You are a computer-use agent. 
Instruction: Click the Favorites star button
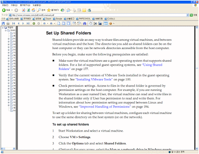(53, 10)
